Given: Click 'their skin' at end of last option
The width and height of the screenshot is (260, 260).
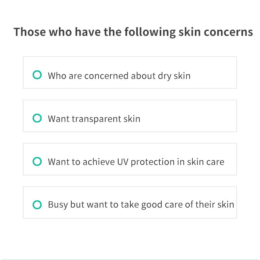Looking at the screenshot, I should tap(215, 204).
